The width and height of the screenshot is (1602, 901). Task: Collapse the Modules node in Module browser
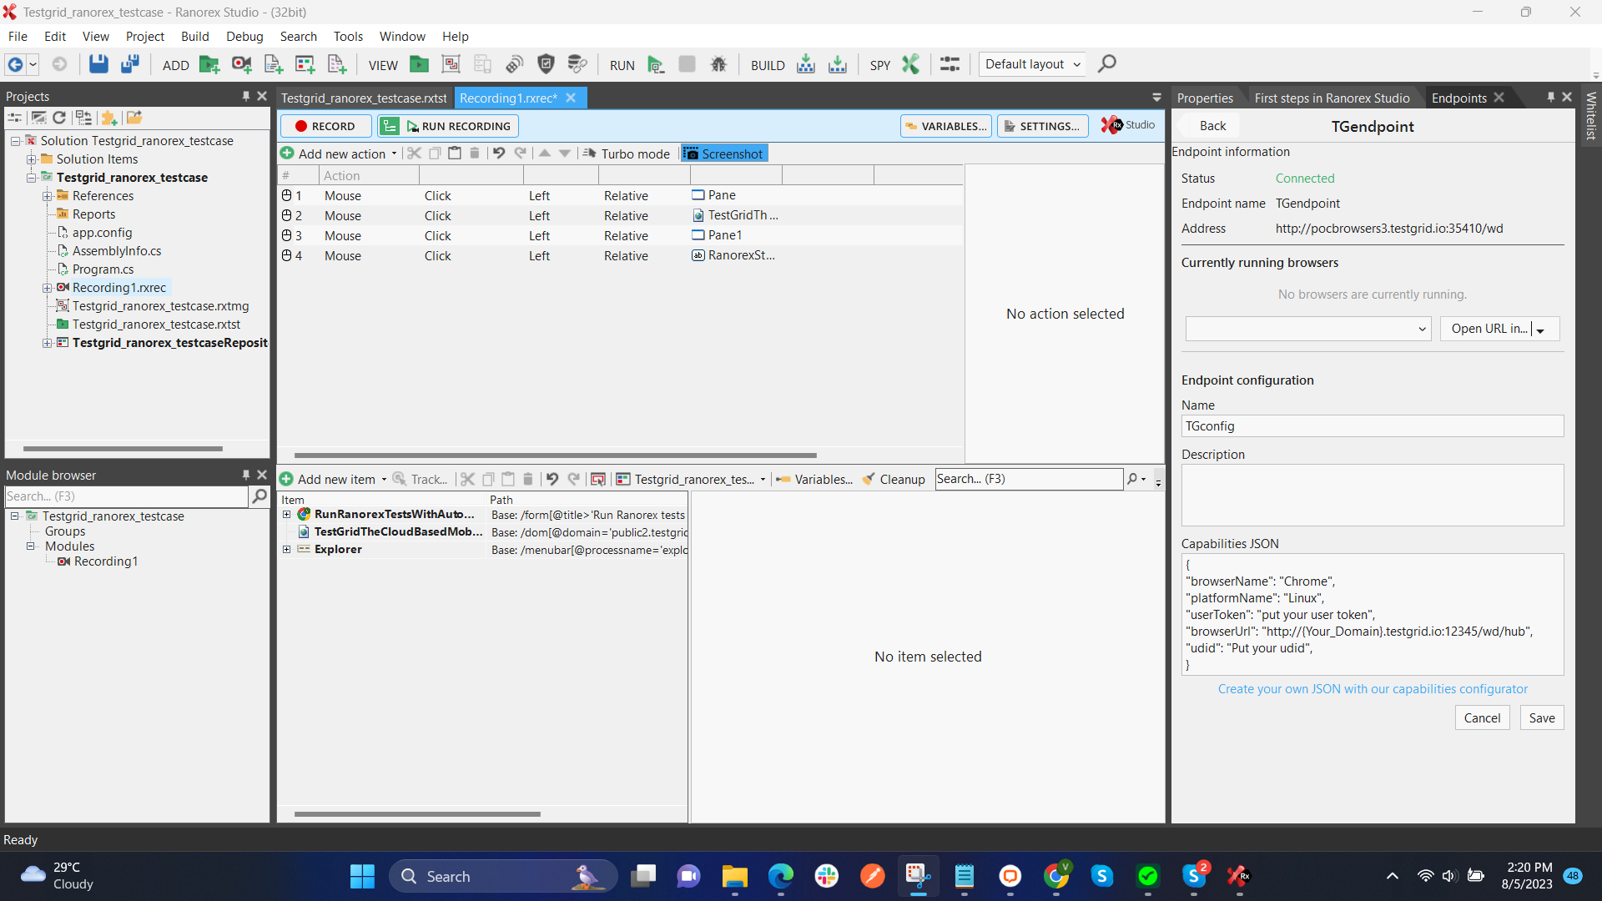[x=31, y=546]
